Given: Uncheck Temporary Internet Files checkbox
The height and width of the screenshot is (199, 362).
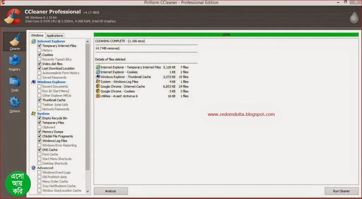Looking at the screenshot, I should [x=40, y=46].
